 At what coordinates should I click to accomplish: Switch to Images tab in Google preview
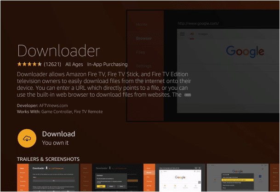pyautogui.click(x=203, y=34)
